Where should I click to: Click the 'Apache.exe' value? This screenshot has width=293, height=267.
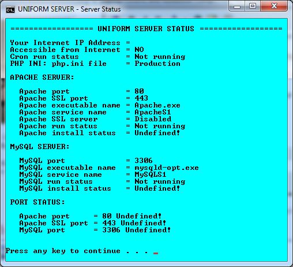coord(157,105)
